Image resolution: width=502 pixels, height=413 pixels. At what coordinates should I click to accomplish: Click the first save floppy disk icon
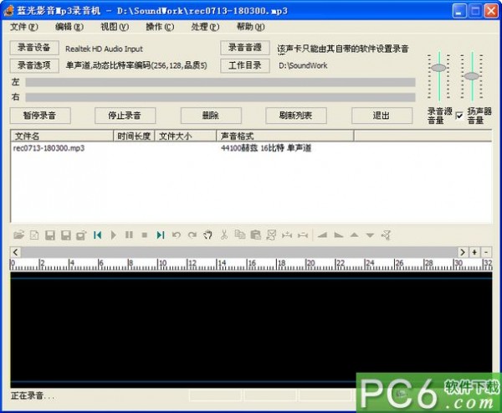tap(50, 235)
